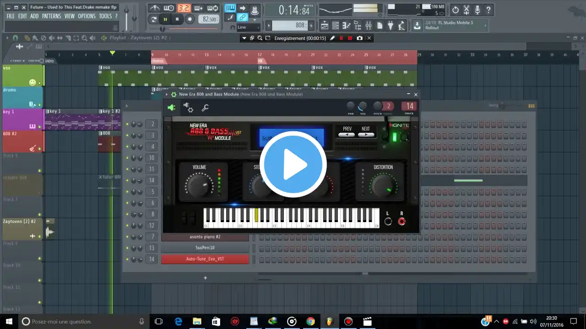
Task: Click the screenshot camera icon in recorder bar
Action: point(359,38)
